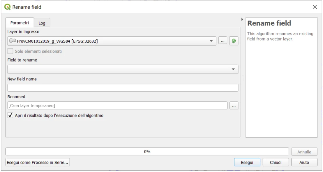
Task: Open the Renamed output options button
Action: pyautogui.click(x=234, y=106)
